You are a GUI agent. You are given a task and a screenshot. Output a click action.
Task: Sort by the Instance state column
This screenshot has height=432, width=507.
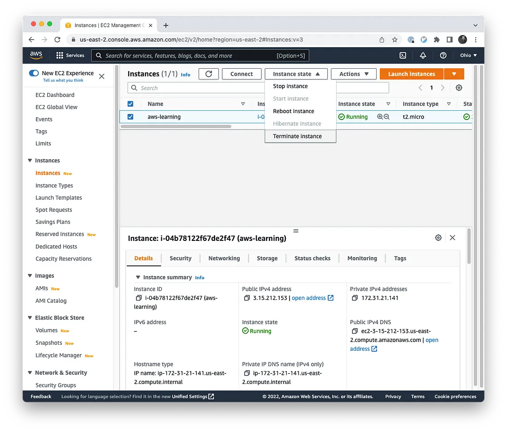pos(388,104)
